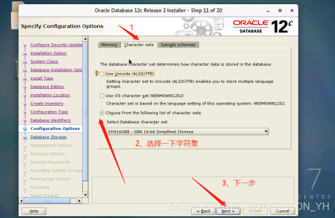Click the Configuration Options step bullet icon

[x=25, y=129]
